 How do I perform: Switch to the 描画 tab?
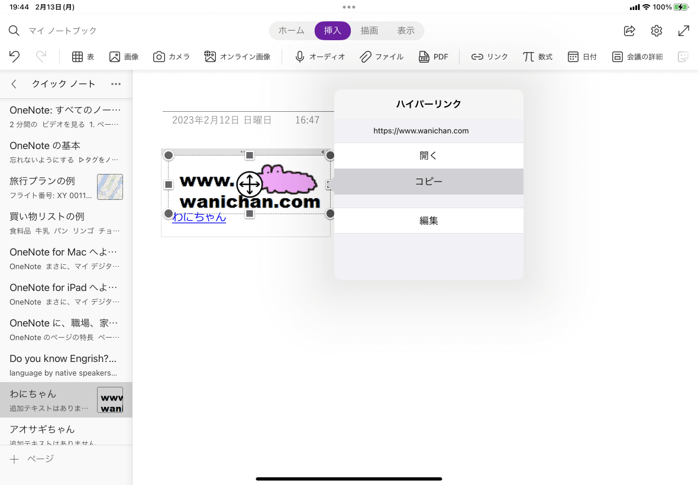coord(369,31)
